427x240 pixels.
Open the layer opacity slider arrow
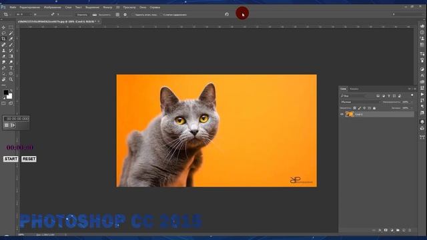point(412,102)
